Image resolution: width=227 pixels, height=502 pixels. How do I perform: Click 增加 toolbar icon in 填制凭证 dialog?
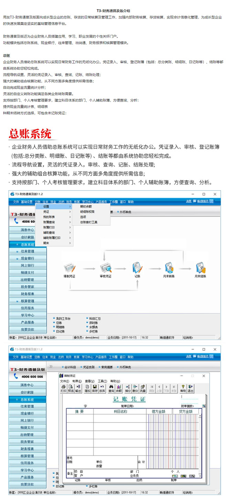pos(87,388)
